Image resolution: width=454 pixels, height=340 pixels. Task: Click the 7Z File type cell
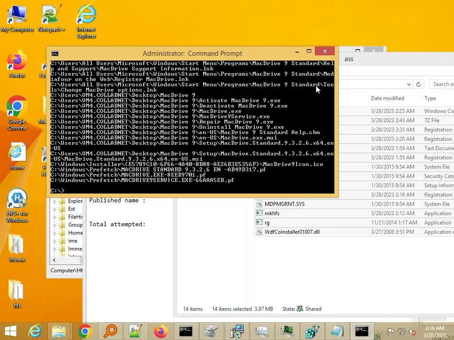(432, 120)
